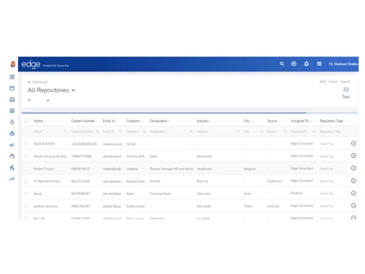This screenshot has width=365, height=274.
Task: Open row action circle for Restaurant industry row
Action: click(353, 156)
